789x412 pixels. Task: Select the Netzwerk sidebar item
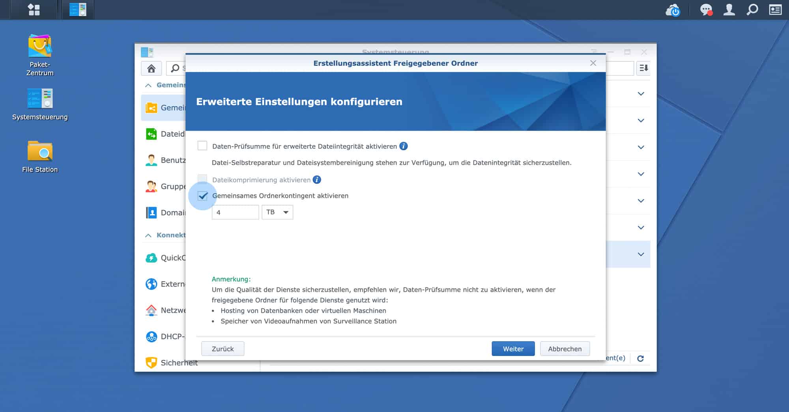tap(163, 310)
